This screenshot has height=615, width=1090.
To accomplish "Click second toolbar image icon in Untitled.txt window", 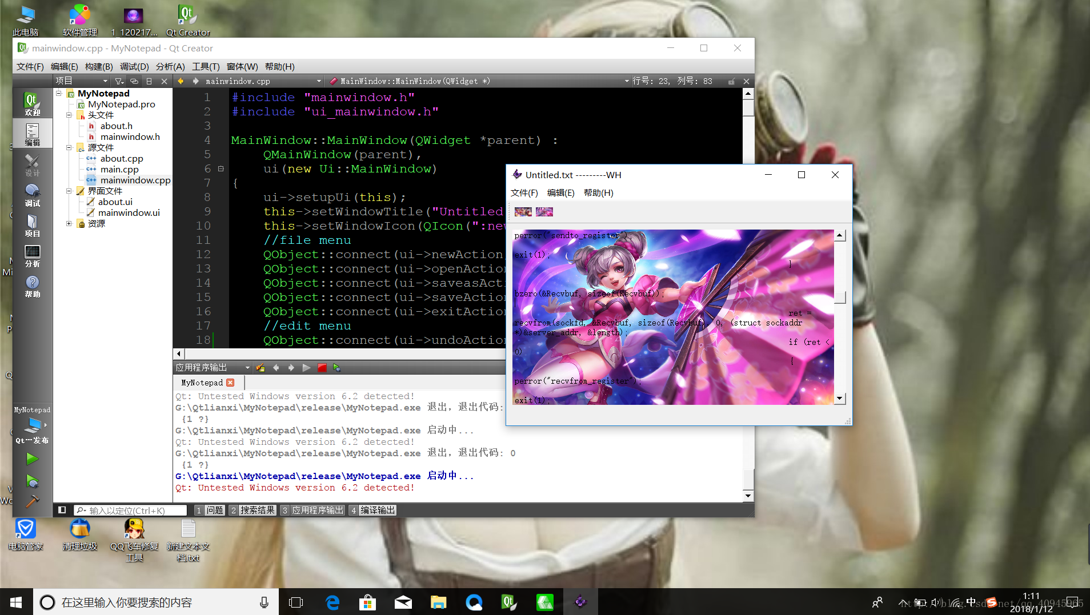I will click(544, 212).
